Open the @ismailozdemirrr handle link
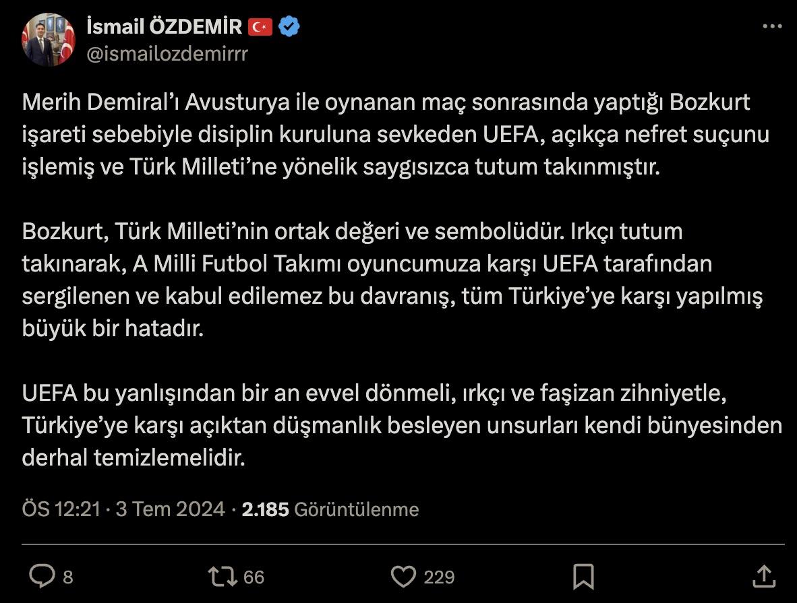The width and height of the screenshot is (797, 603). 167,54
